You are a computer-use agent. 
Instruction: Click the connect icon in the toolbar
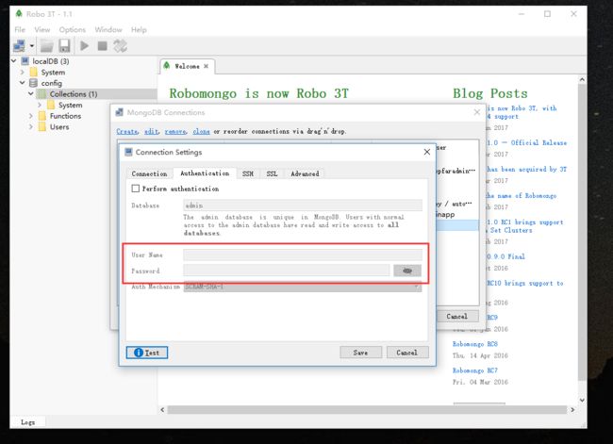(19, 46)
